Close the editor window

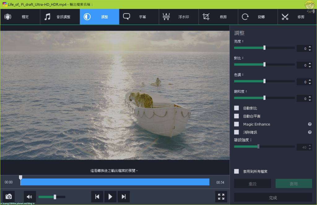tap(312, 4)
